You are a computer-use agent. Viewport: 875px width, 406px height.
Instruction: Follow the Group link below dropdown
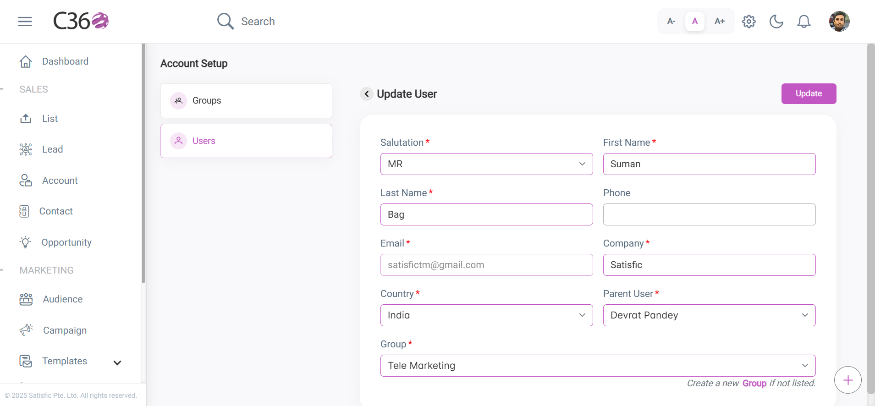pyautogui.click(x=754, y=384)
